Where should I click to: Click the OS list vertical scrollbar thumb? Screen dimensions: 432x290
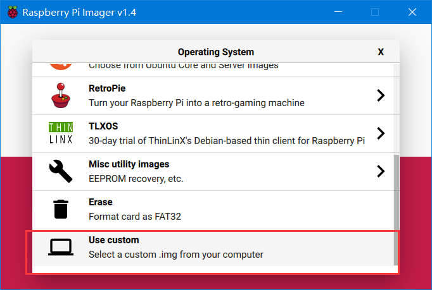[396, 210]
